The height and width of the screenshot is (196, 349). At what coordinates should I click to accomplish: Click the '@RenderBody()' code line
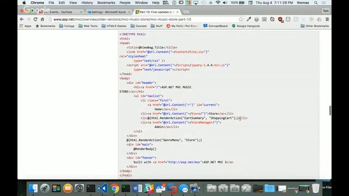click(145, 149)
